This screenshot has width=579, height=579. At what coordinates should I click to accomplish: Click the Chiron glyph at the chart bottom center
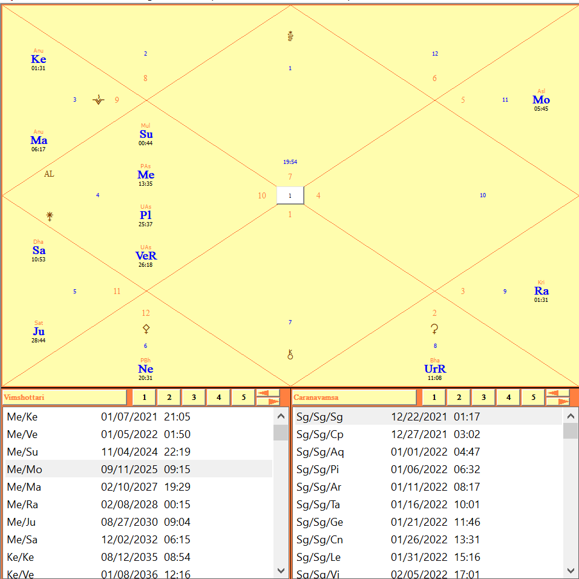point(290,355)
